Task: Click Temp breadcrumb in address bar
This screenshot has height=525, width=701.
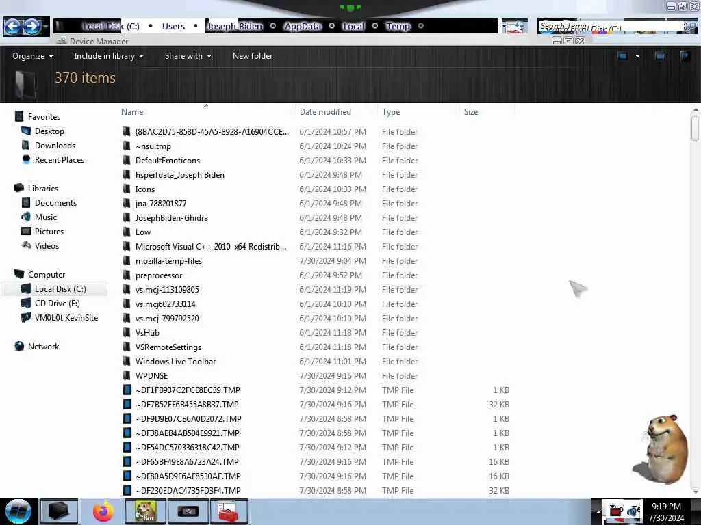Action: (x=398, y=27)
